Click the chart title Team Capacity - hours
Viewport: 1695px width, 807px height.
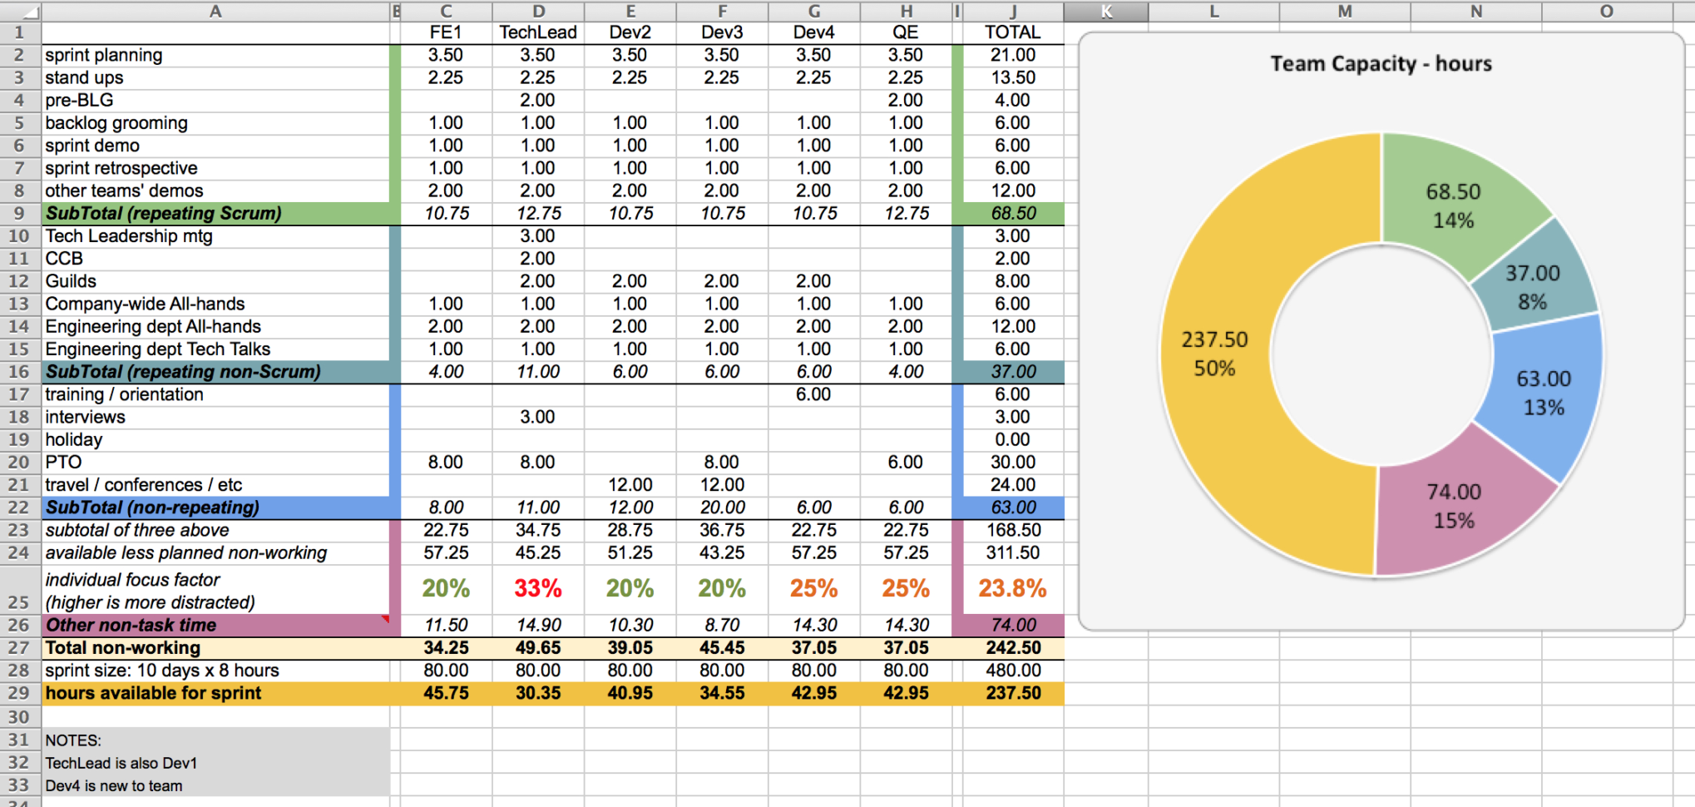click(x=1381, y=63)
